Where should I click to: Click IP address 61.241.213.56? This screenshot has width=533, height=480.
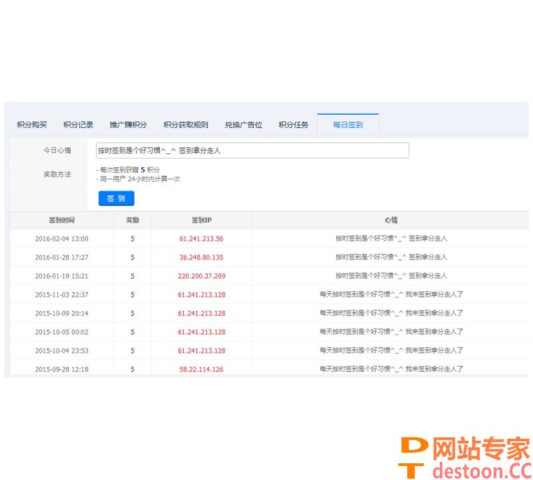tap(201, 239)
